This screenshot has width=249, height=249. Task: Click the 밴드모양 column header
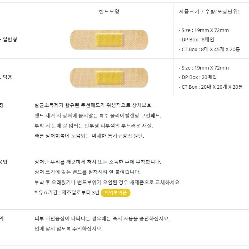109,11
